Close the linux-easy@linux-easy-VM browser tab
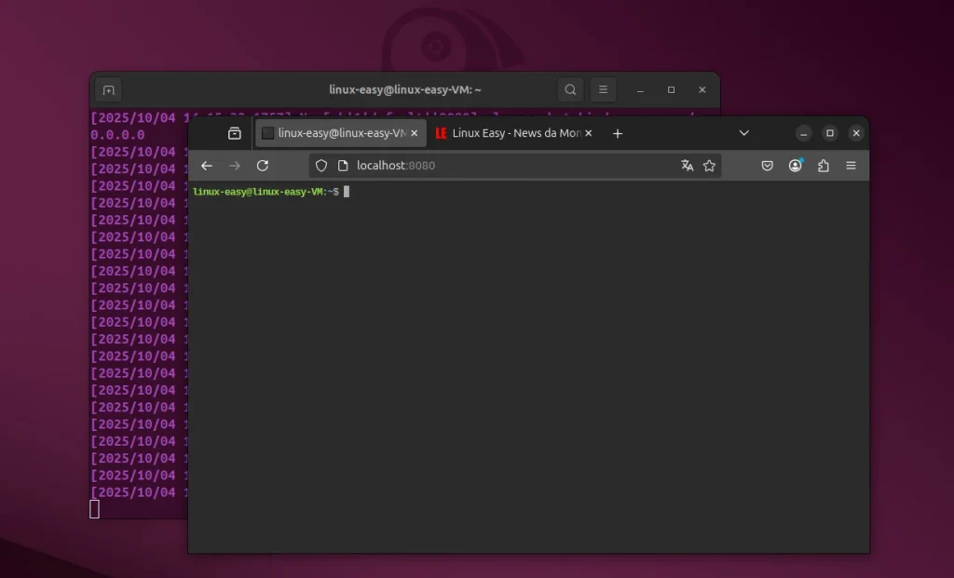The height and width of the screenshot is (578, 954). [x=415, y=133]
